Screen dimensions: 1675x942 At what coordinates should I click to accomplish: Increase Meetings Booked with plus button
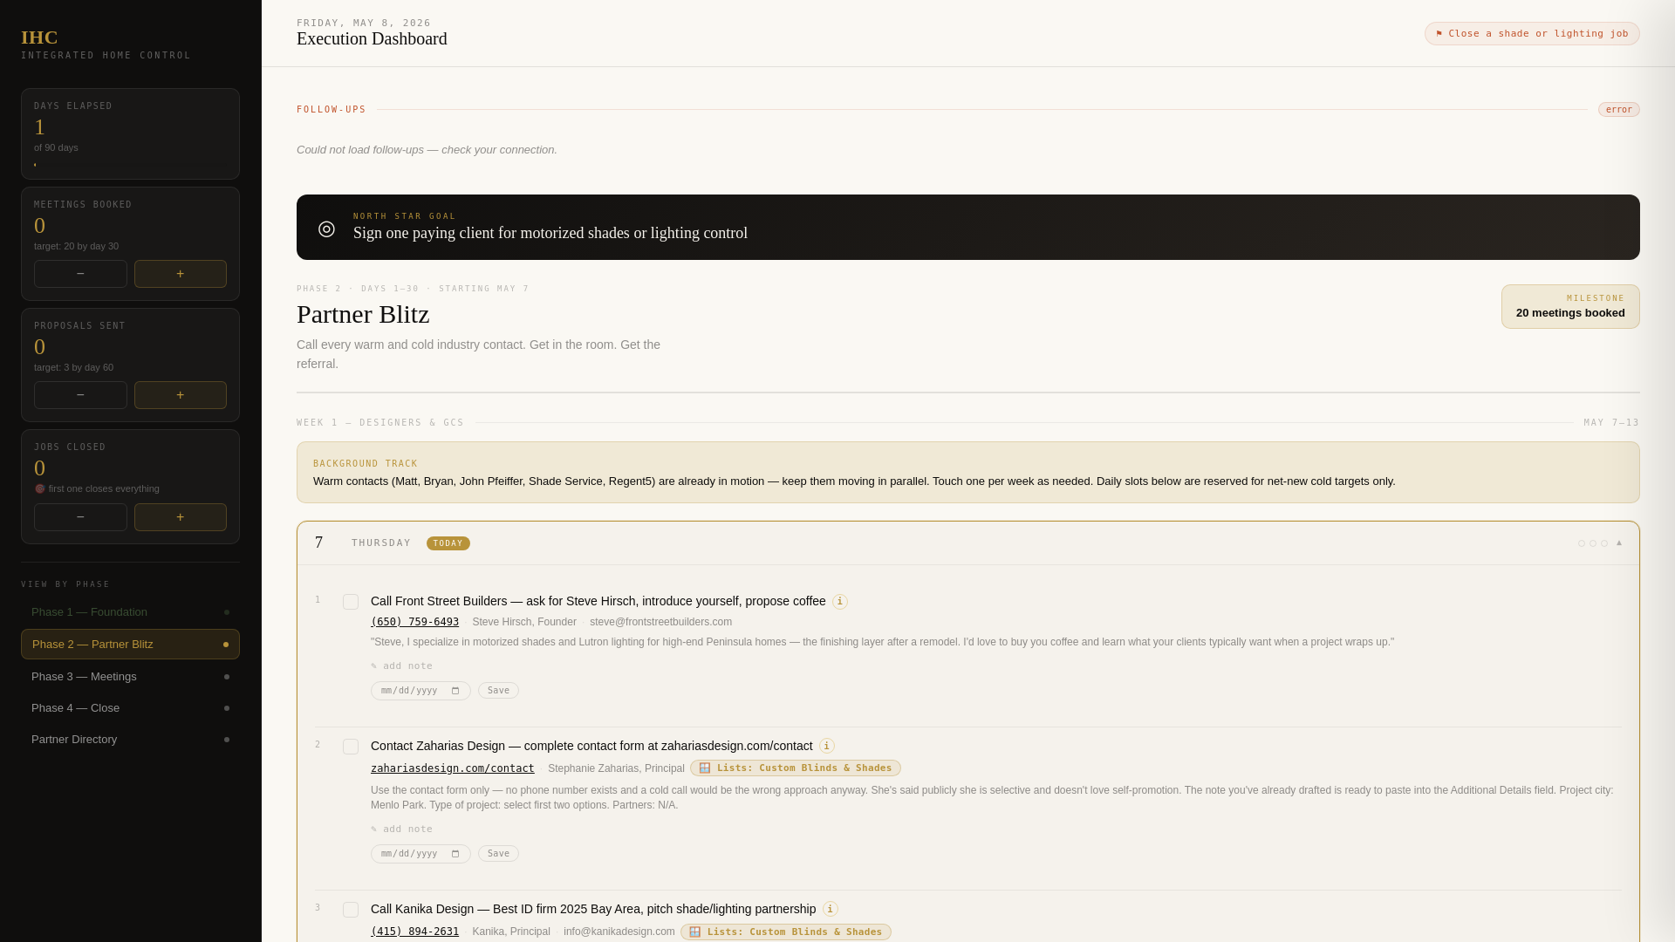[x=181, y=274]
